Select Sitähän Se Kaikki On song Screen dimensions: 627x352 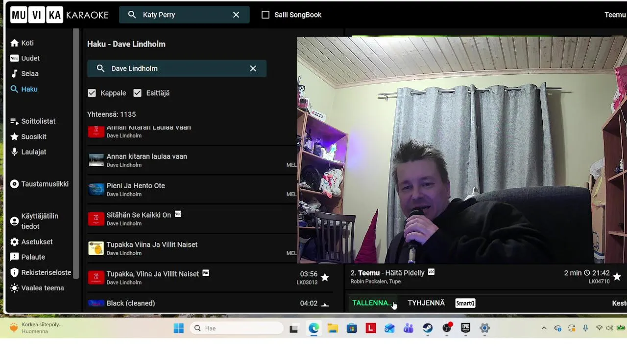point(192,219)
